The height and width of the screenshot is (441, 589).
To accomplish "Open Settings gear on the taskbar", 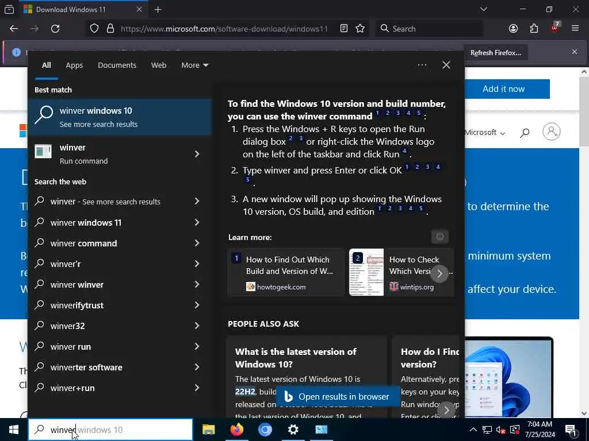I will [x=293, y=430].
